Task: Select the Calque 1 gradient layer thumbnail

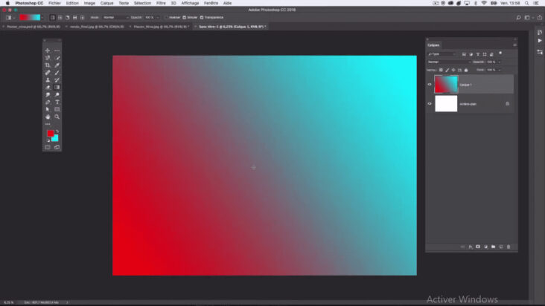Action: click(x=446, y=85)
